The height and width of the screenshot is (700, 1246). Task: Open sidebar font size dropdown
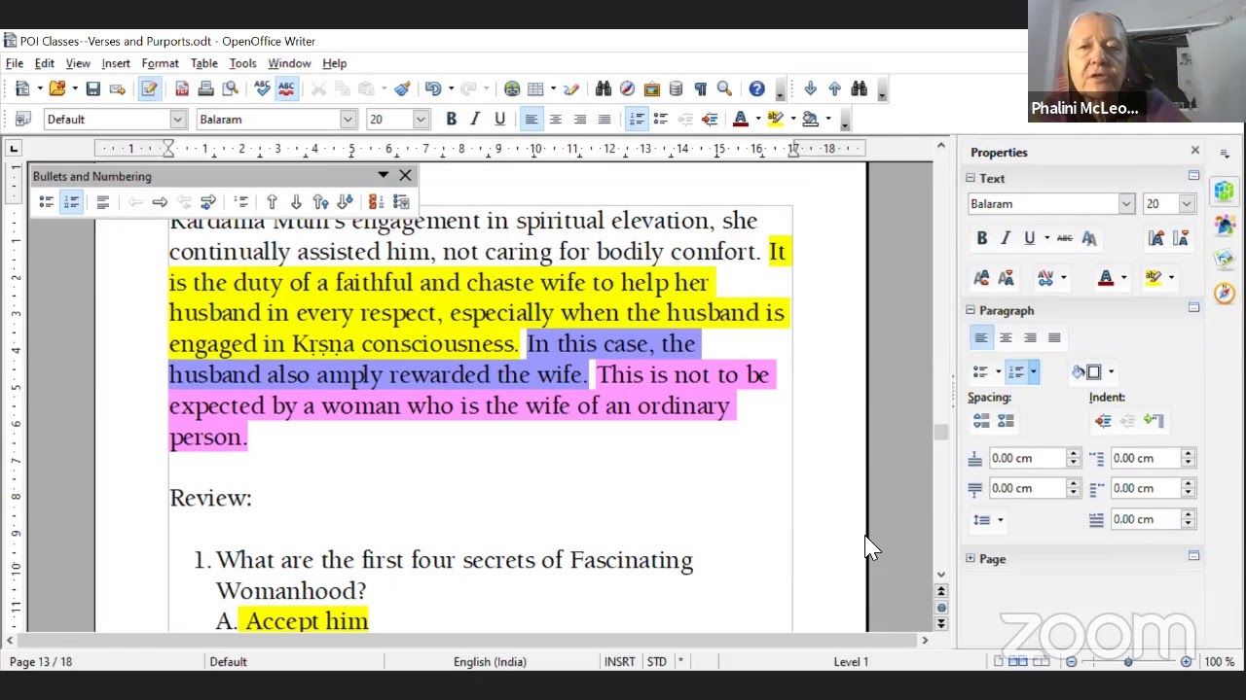point(1187,204)
